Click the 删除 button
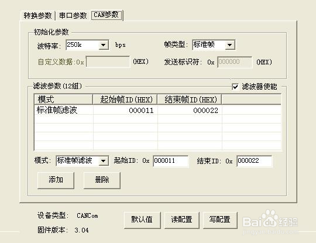Image resolution: width=316 pixels, height=243 pixels. pos(102,180)
